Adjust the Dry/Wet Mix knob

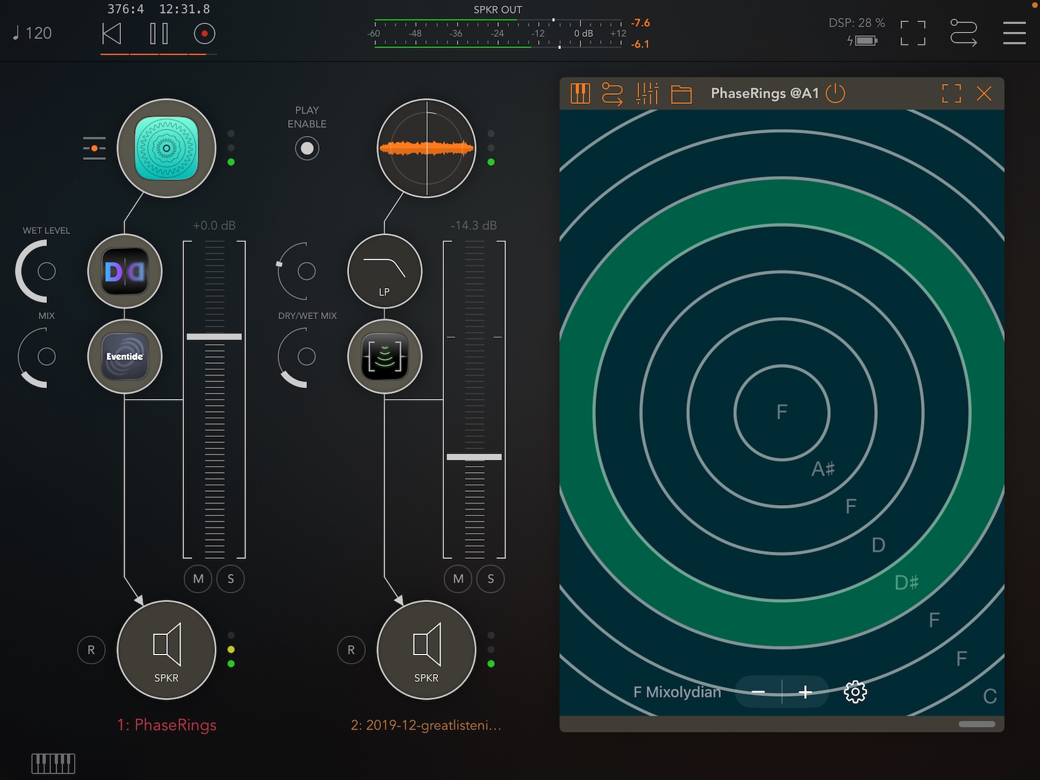pos(305,356)
